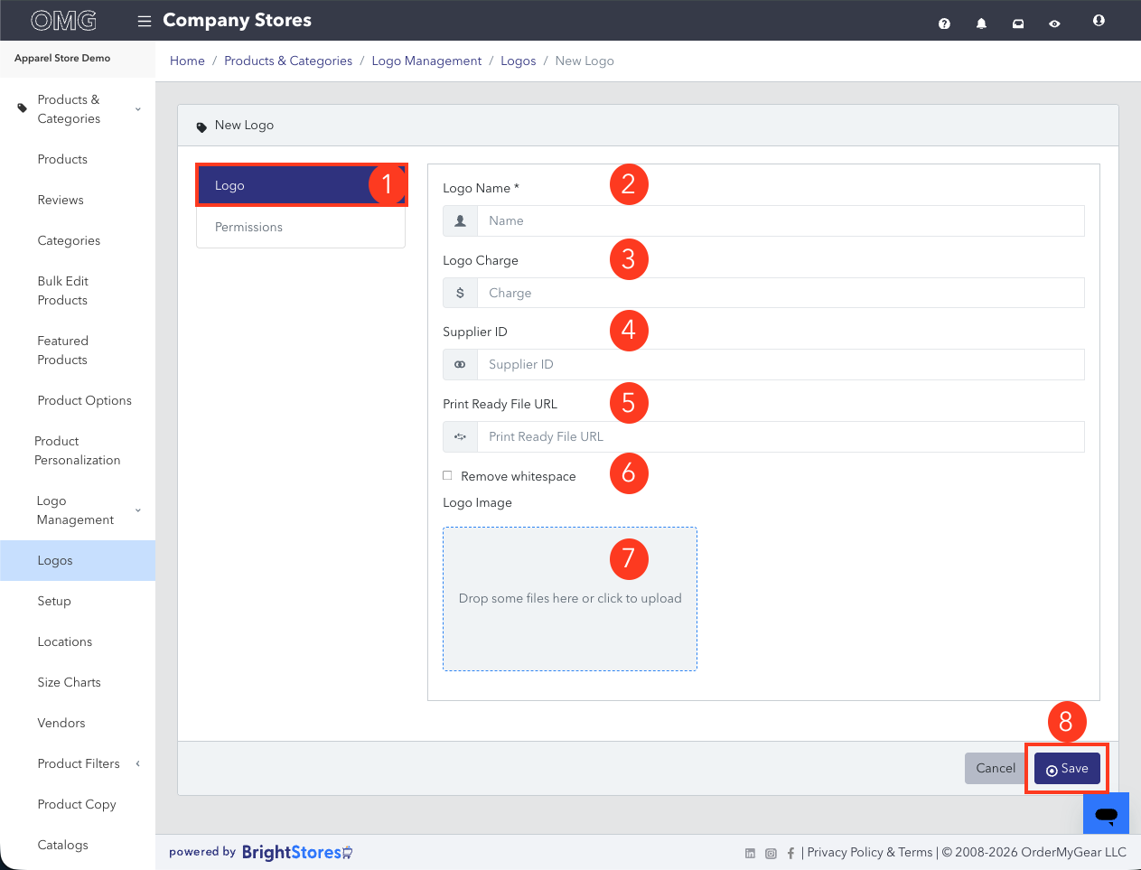Save the new logo

click(x=1067, y=768)
